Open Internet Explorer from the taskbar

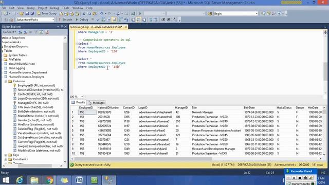(x=20, y=180)
